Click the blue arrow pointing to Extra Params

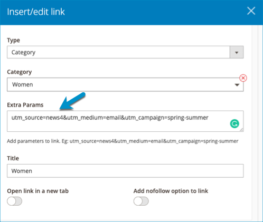coord(72,101)
